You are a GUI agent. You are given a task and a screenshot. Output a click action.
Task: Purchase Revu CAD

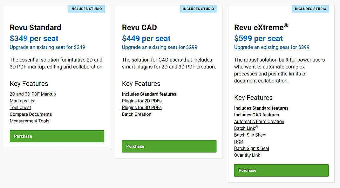pos(169,146)
